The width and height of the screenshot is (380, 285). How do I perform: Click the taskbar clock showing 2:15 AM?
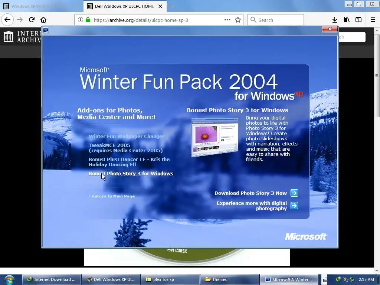(x=366, y=279)
